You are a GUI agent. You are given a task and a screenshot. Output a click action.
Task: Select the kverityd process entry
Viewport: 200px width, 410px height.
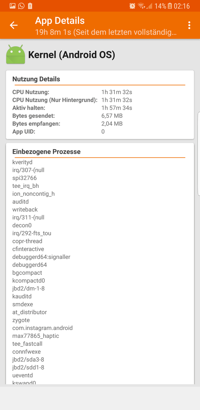22,162
